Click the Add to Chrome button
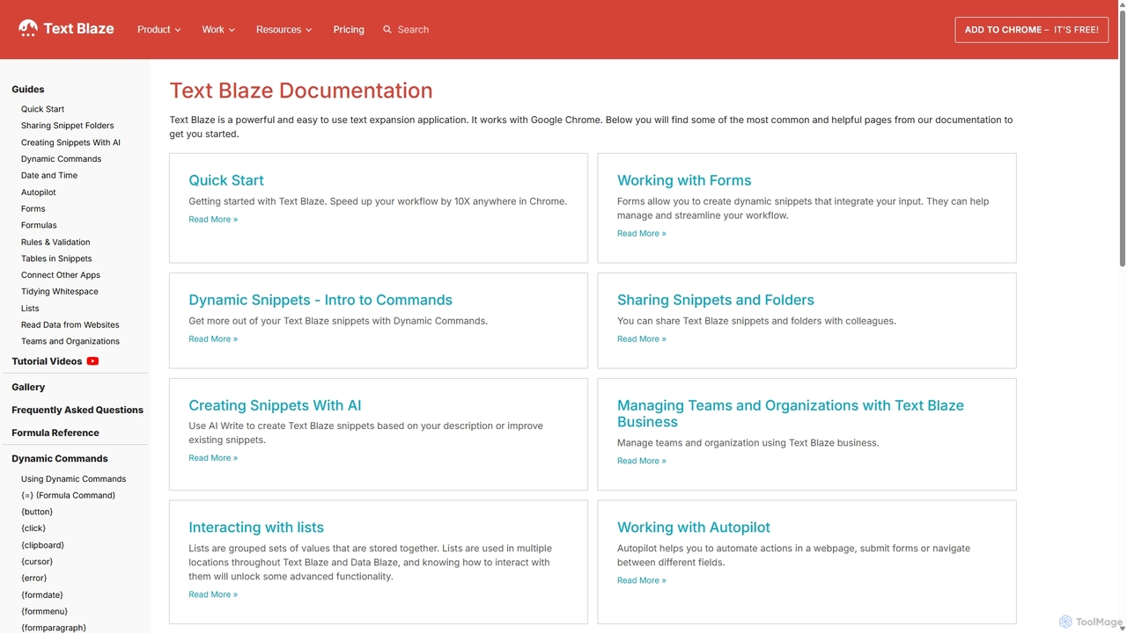 [1031, 30]
